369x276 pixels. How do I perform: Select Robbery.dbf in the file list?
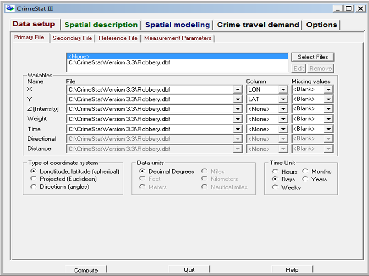click(x=178, y=62)
